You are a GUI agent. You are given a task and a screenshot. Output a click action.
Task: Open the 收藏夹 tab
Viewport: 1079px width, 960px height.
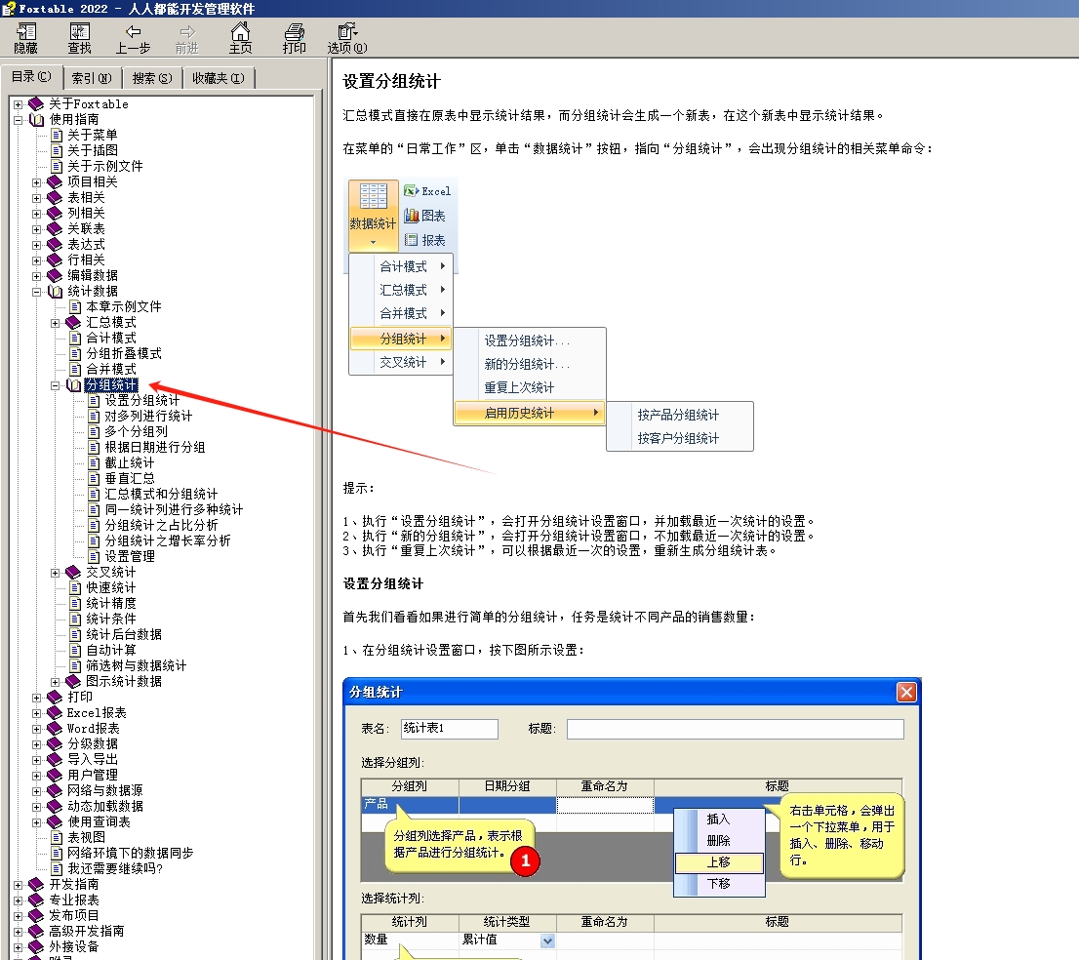pyautogui.click(x=218, y=78)
